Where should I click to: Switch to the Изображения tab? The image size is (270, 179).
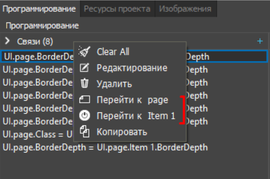tap(185, 9)
